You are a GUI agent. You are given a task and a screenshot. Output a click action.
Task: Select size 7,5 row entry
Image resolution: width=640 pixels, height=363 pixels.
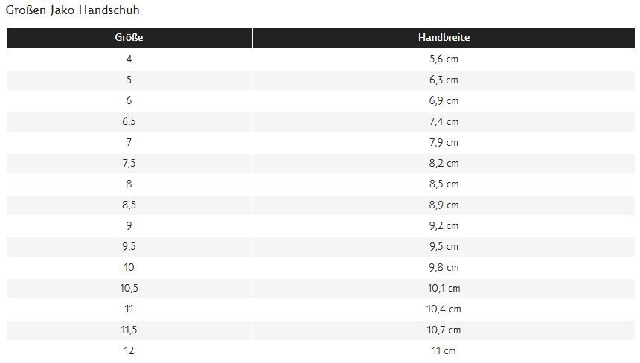coord(129,163)
